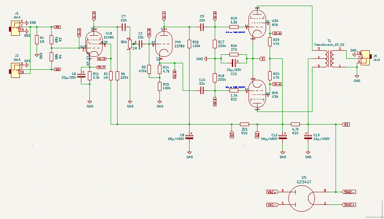Click the IN1 net label
The width and height of the screenshot is (384, 219).
tap(57, 27)
